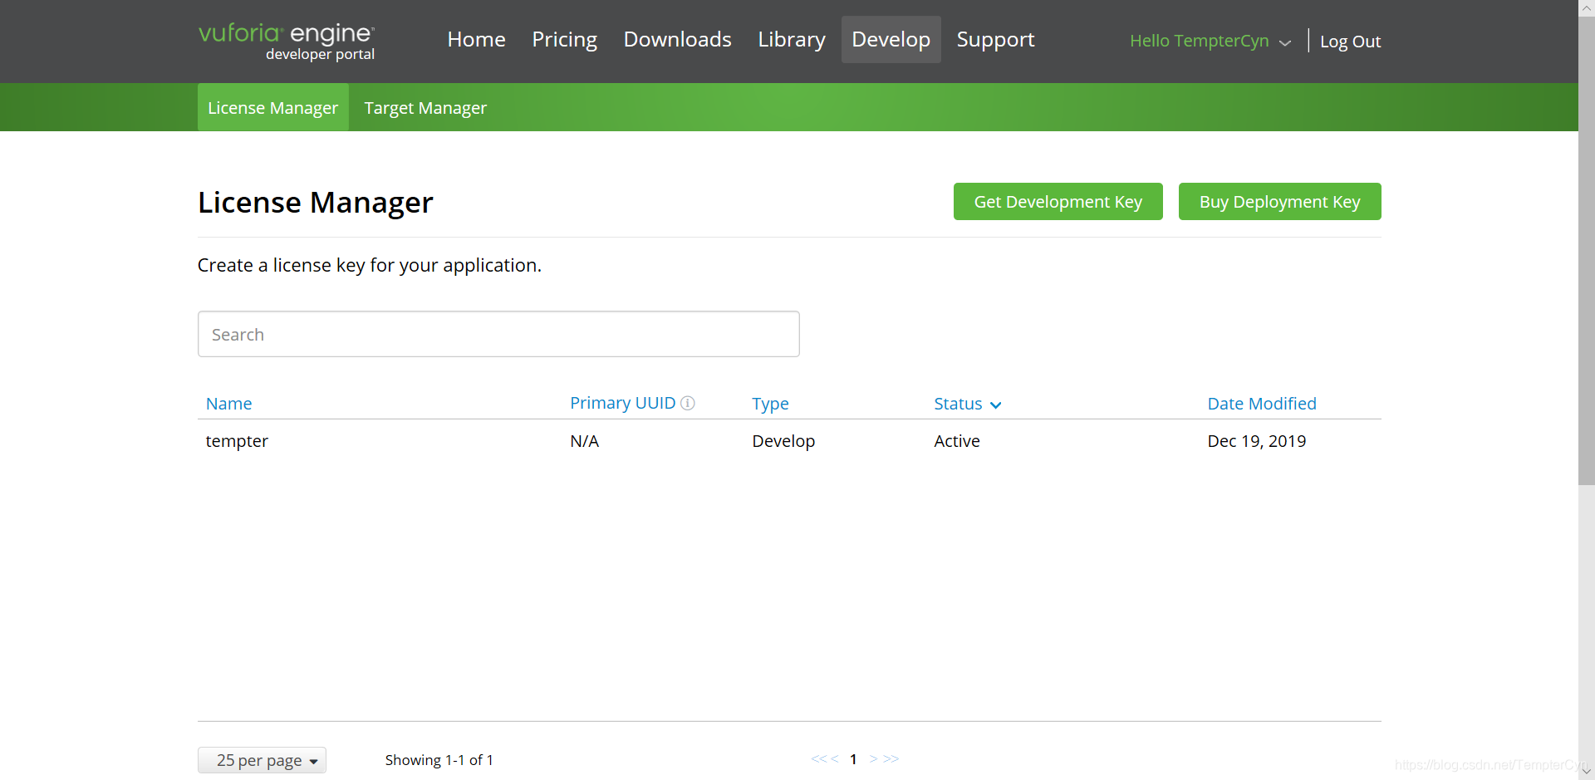Click the Status sort chevron arrow

pyautogui.click(x=996, y=405)
